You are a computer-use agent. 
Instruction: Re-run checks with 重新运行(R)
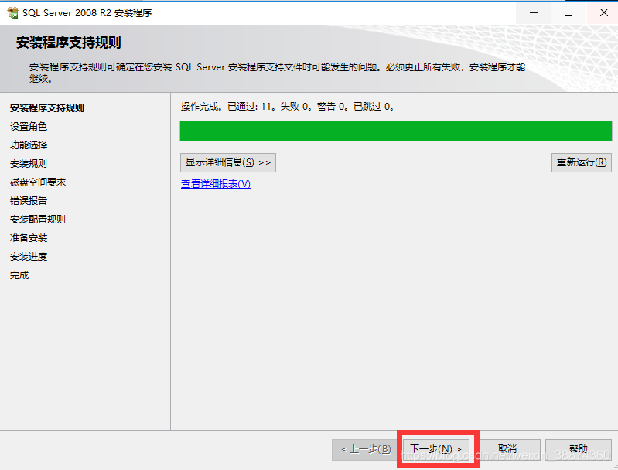pyautogui.click(x=582, y=162)
